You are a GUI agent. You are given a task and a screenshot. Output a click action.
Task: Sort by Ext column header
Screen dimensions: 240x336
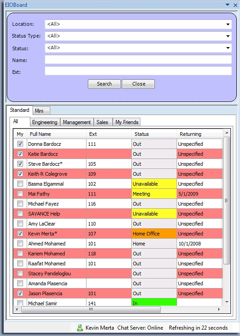[109, 134]
